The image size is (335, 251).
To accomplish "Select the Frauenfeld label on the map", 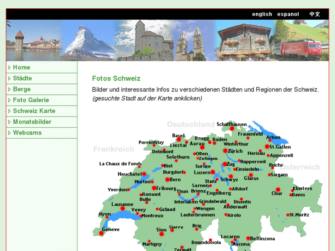I will pos(250,134).
